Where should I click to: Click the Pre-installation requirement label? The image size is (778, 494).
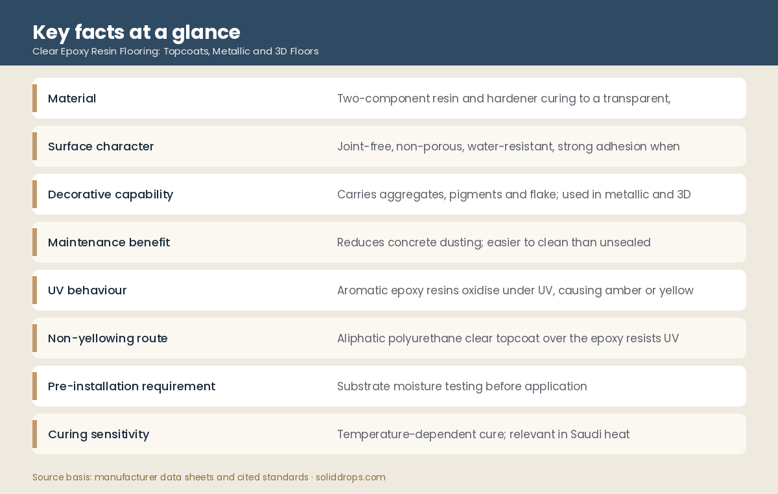[132, 386]
